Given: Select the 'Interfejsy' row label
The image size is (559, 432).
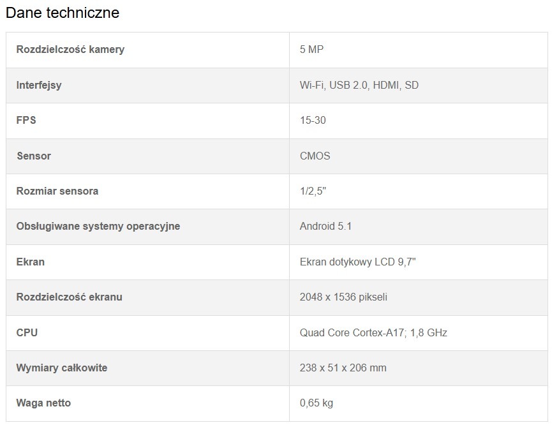Looking at the screenshot, I should (x=39, y=85).
